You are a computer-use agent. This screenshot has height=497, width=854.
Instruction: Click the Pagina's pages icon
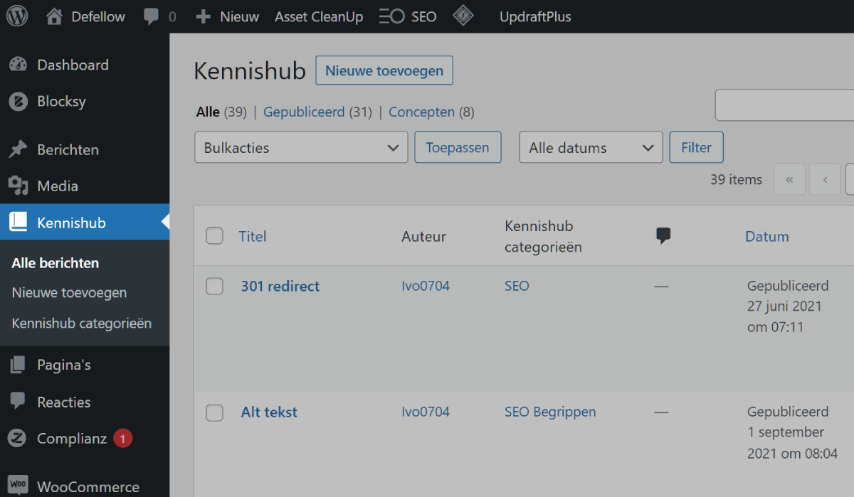click(x=18, y=365)
